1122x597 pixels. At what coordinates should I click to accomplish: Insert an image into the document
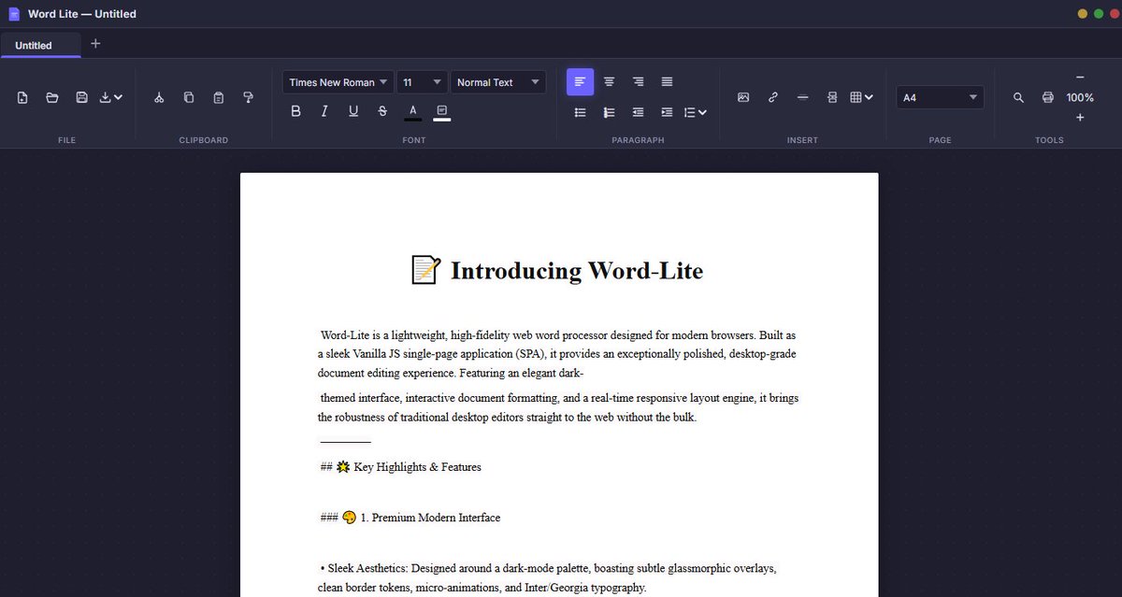(x=743, y=97)
